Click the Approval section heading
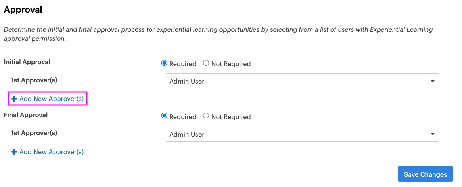The width and height of the screenshot is (462, 187). [x=23, y=10]
